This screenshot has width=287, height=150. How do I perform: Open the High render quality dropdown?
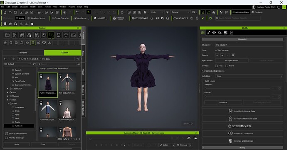tap(157, 12)
